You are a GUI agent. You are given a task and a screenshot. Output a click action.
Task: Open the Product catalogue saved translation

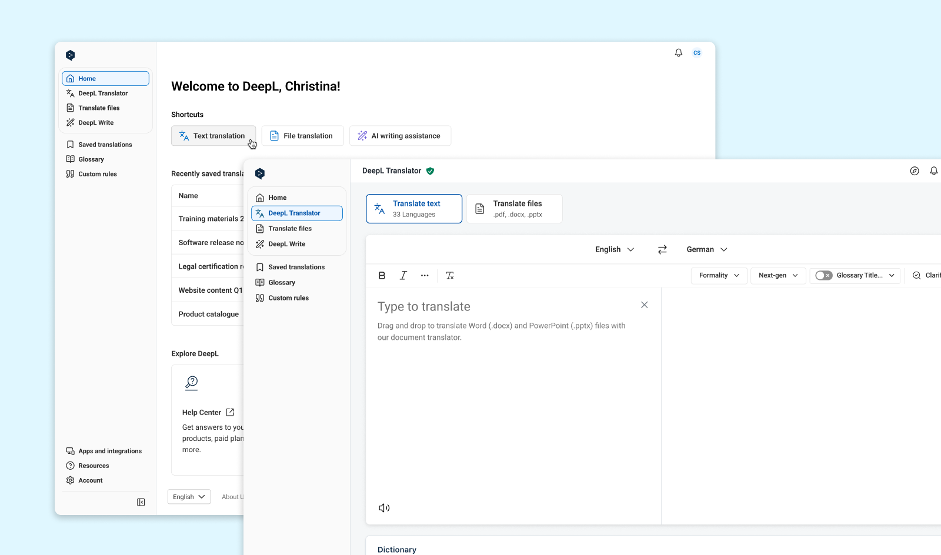[x=209, y=315]
